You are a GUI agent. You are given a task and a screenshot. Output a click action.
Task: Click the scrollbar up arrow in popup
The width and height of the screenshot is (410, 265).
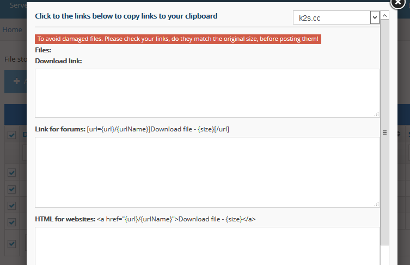(x=384, y=16)
